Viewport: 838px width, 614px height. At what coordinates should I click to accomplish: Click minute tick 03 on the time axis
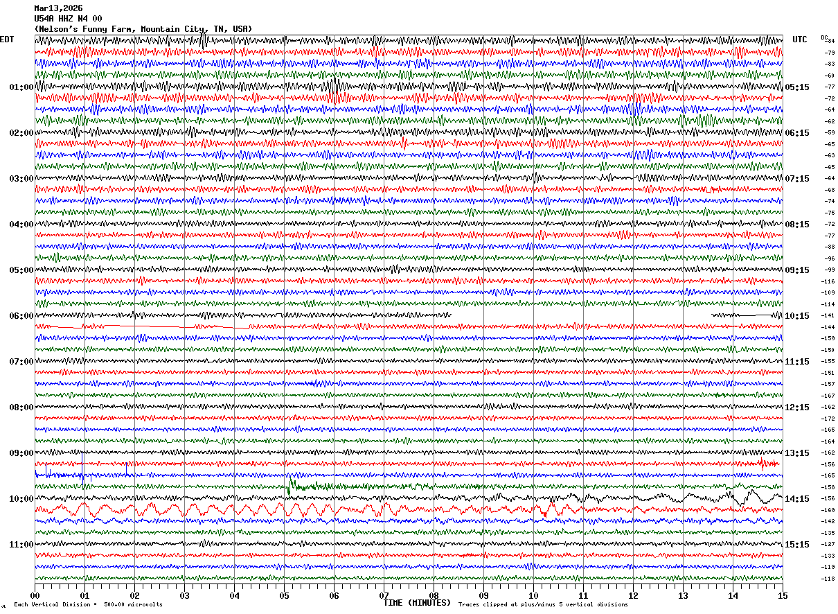tap(184, 595)
